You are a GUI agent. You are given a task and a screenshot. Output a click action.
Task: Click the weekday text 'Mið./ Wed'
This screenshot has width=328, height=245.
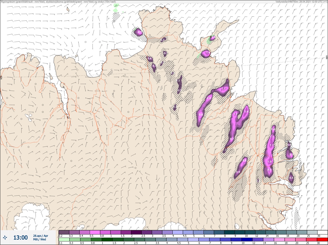[40, 239]
